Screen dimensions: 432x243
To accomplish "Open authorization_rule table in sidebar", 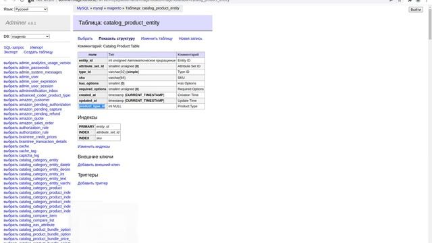I will click(34, 132).
